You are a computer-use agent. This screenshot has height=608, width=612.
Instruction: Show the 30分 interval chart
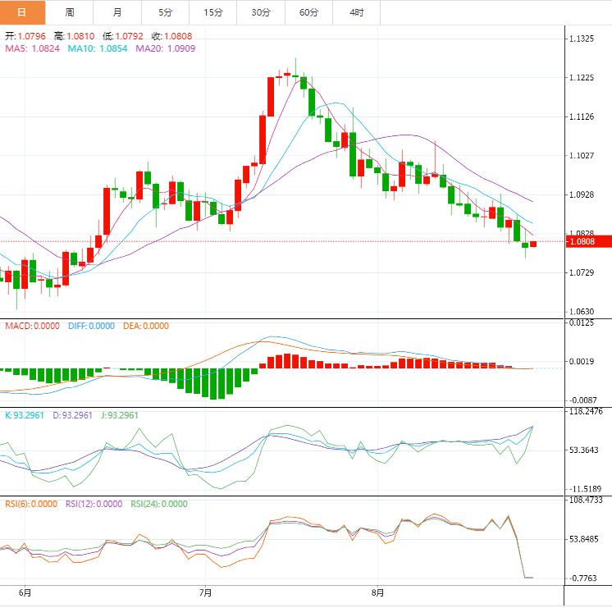point(261,12)
